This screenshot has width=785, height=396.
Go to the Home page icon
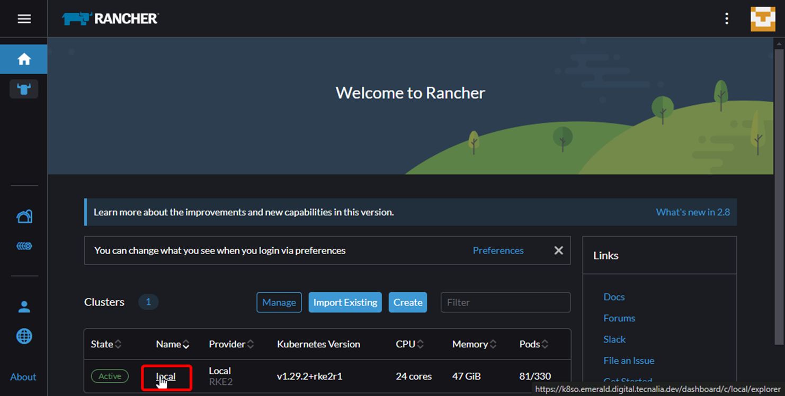[x=24, y=59]
